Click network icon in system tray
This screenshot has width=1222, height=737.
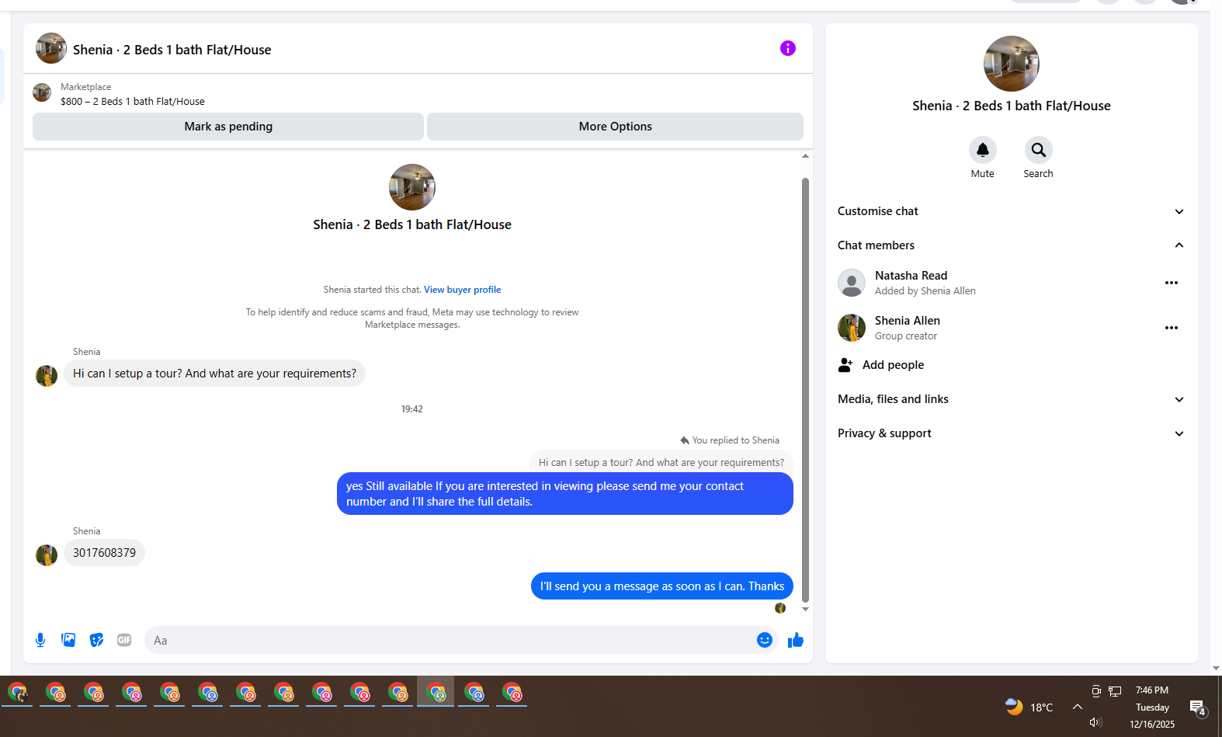tap(1115, 691)
